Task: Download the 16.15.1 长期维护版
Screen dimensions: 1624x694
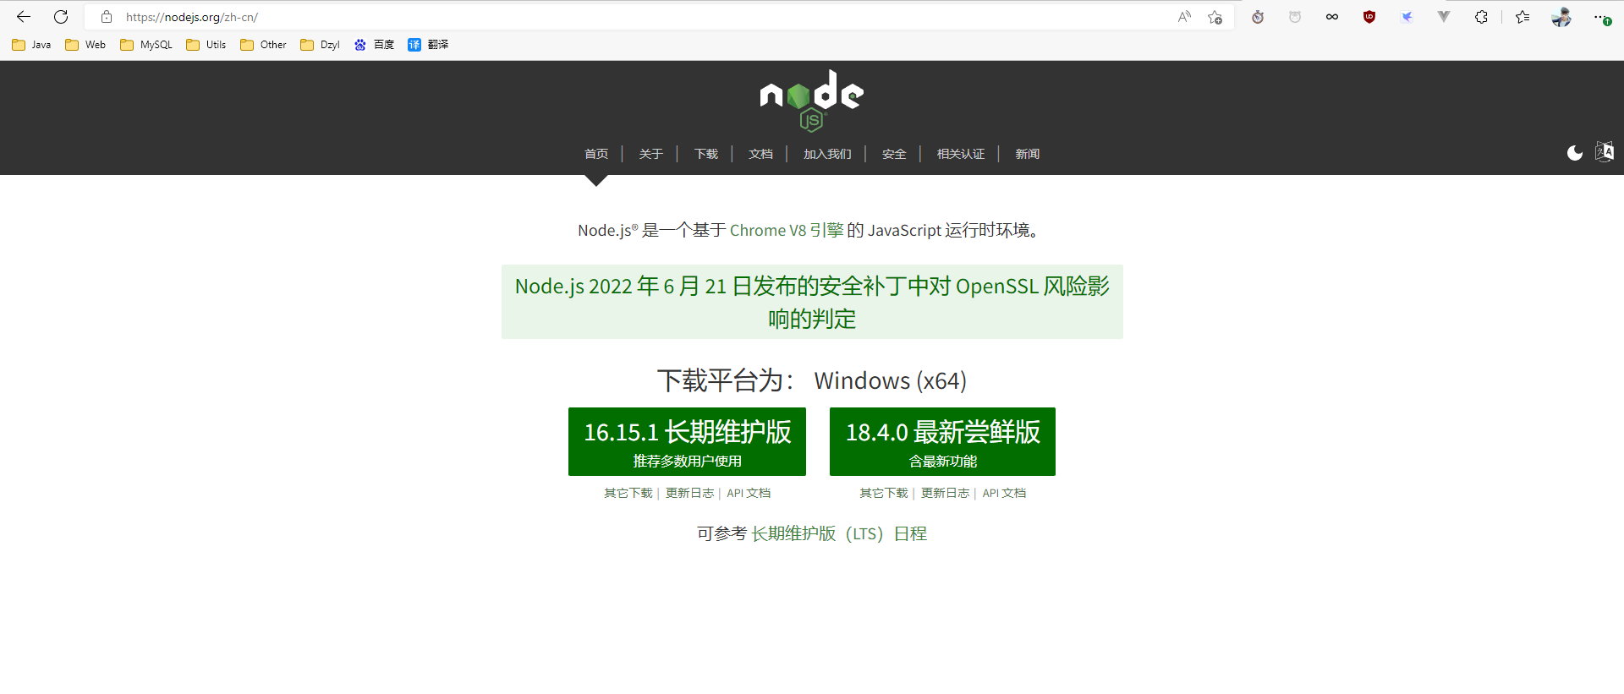Action: [687, 441]
